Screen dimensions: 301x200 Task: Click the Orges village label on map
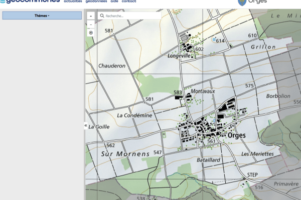pyautogui.click(x=236, y=135)
